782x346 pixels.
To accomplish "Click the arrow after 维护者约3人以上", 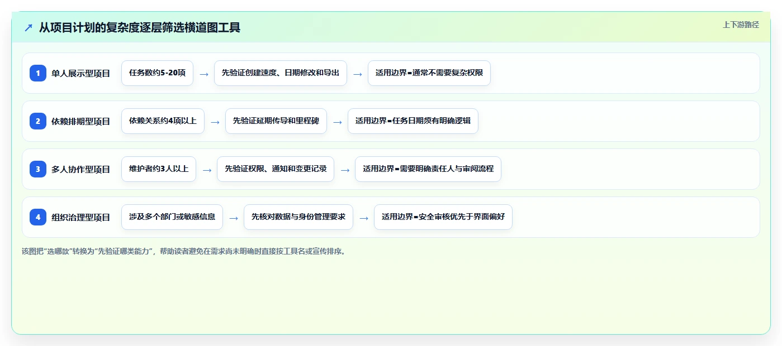I will 207,170.
